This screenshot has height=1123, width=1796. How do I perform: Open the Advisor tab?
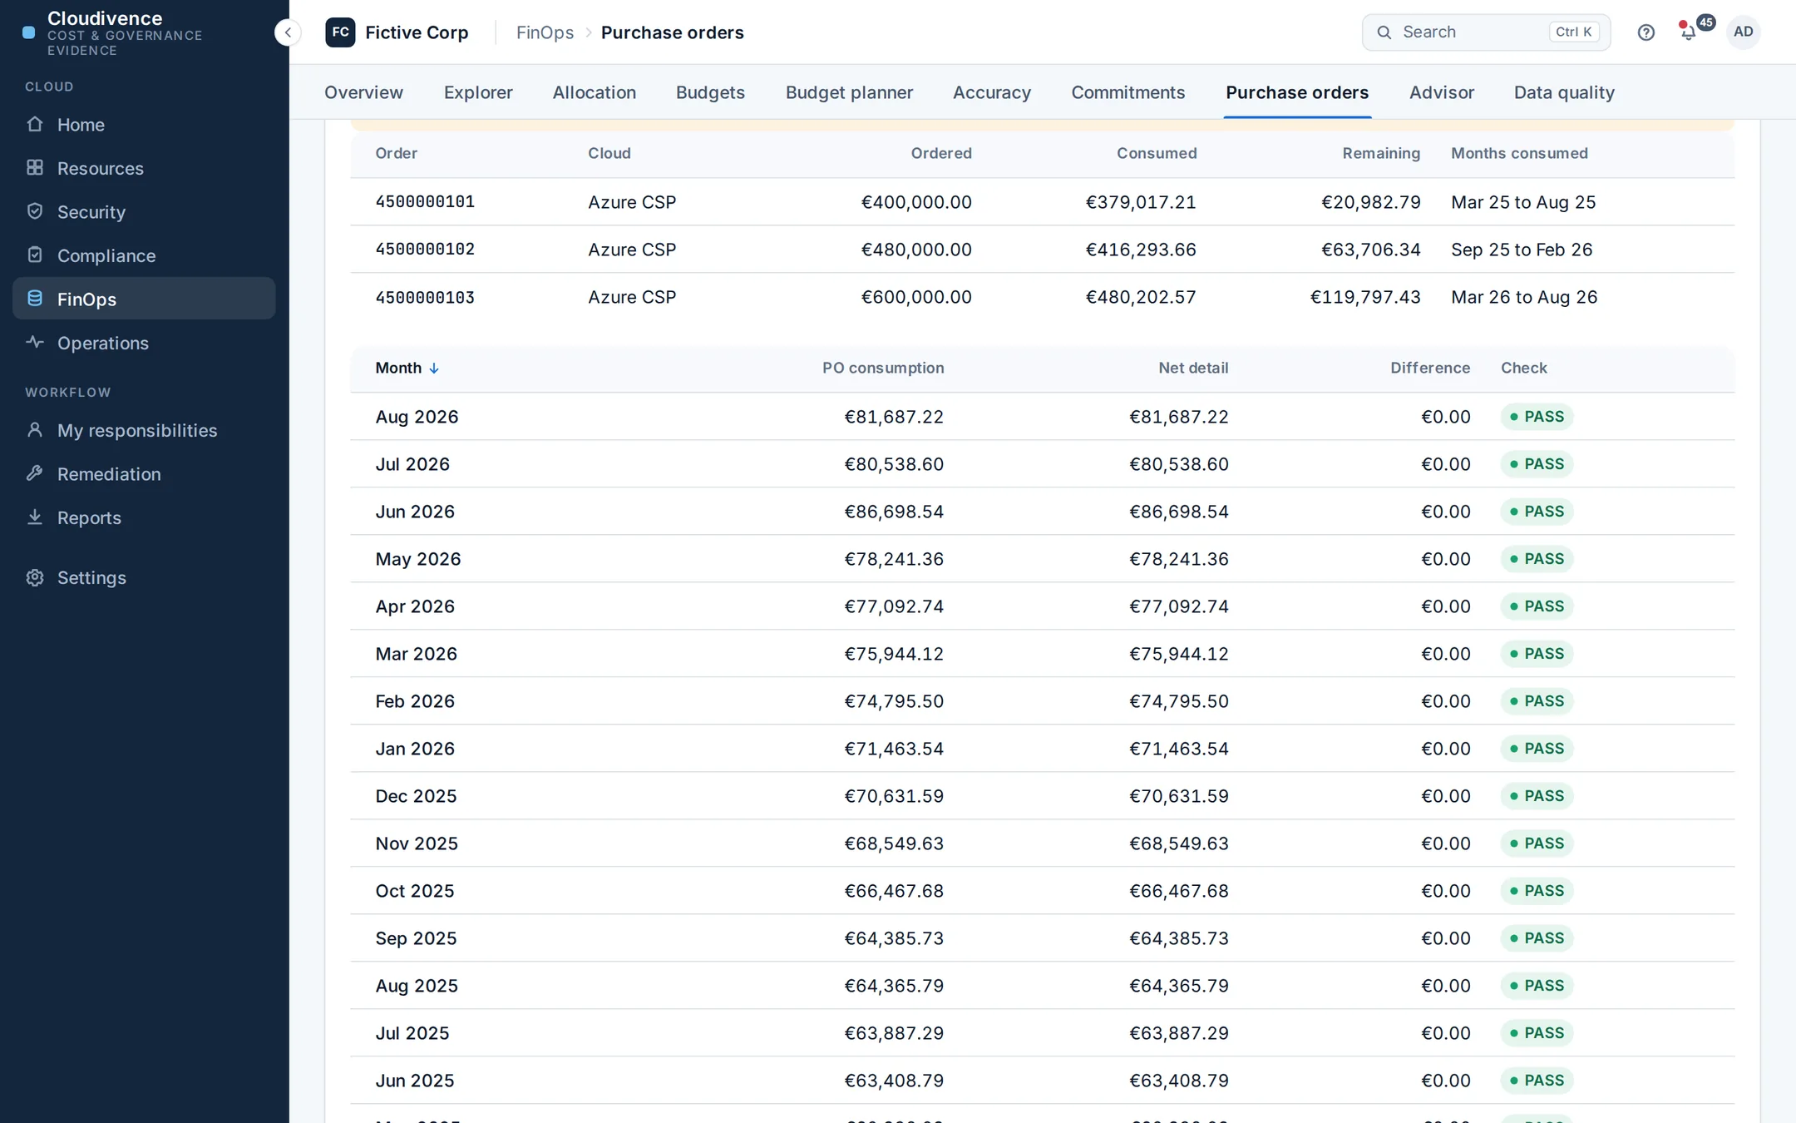point(1441,92)
